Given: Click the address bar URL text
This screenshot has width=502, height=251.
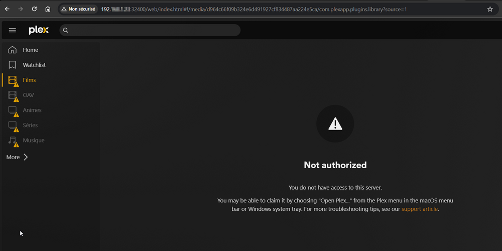Looking at the screenshot, I should tap(254, 9).
